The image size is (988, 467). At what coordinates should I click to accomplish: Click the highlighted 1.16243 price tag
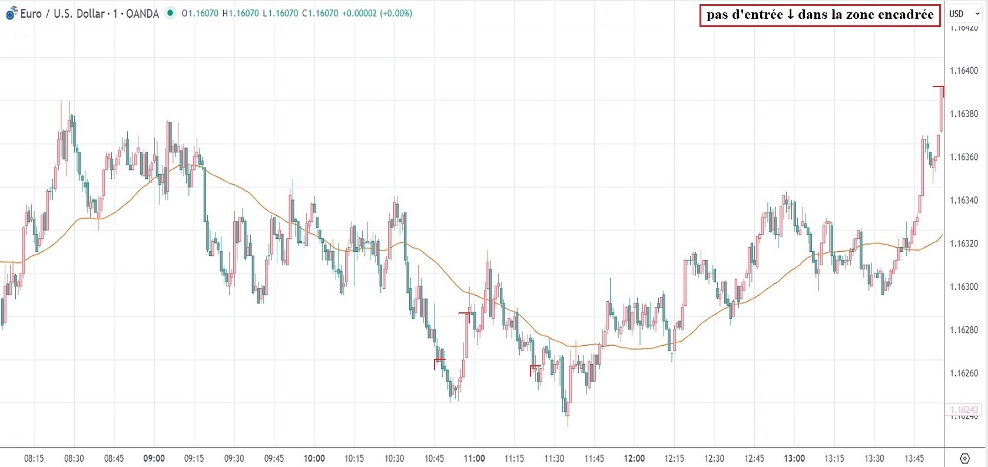[964, 410]
